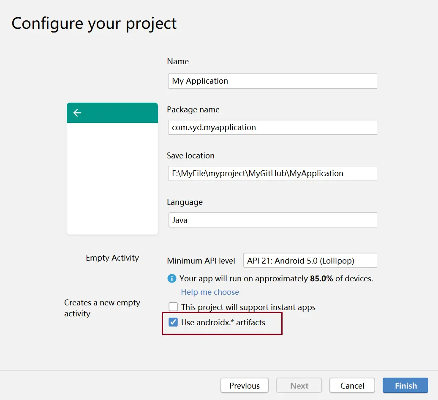
Task: Click into the Package name text field
Action: pyautogui.click(x=272, y=127)
